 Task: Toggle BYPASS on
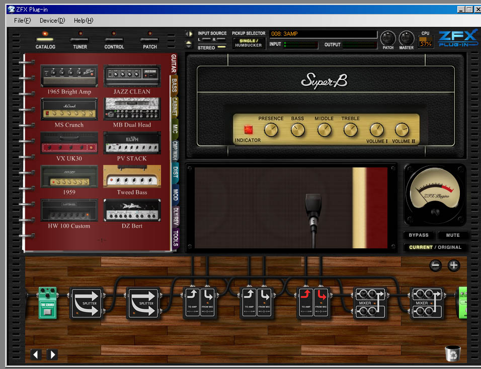(x=419, y=235)
